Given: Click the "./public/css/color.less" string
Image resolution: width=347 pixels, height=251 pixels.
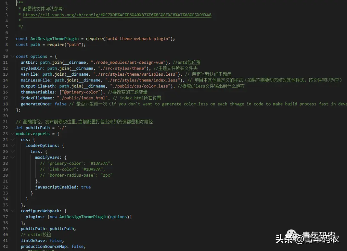Looking at the screenshot, I should pos(140,86).
